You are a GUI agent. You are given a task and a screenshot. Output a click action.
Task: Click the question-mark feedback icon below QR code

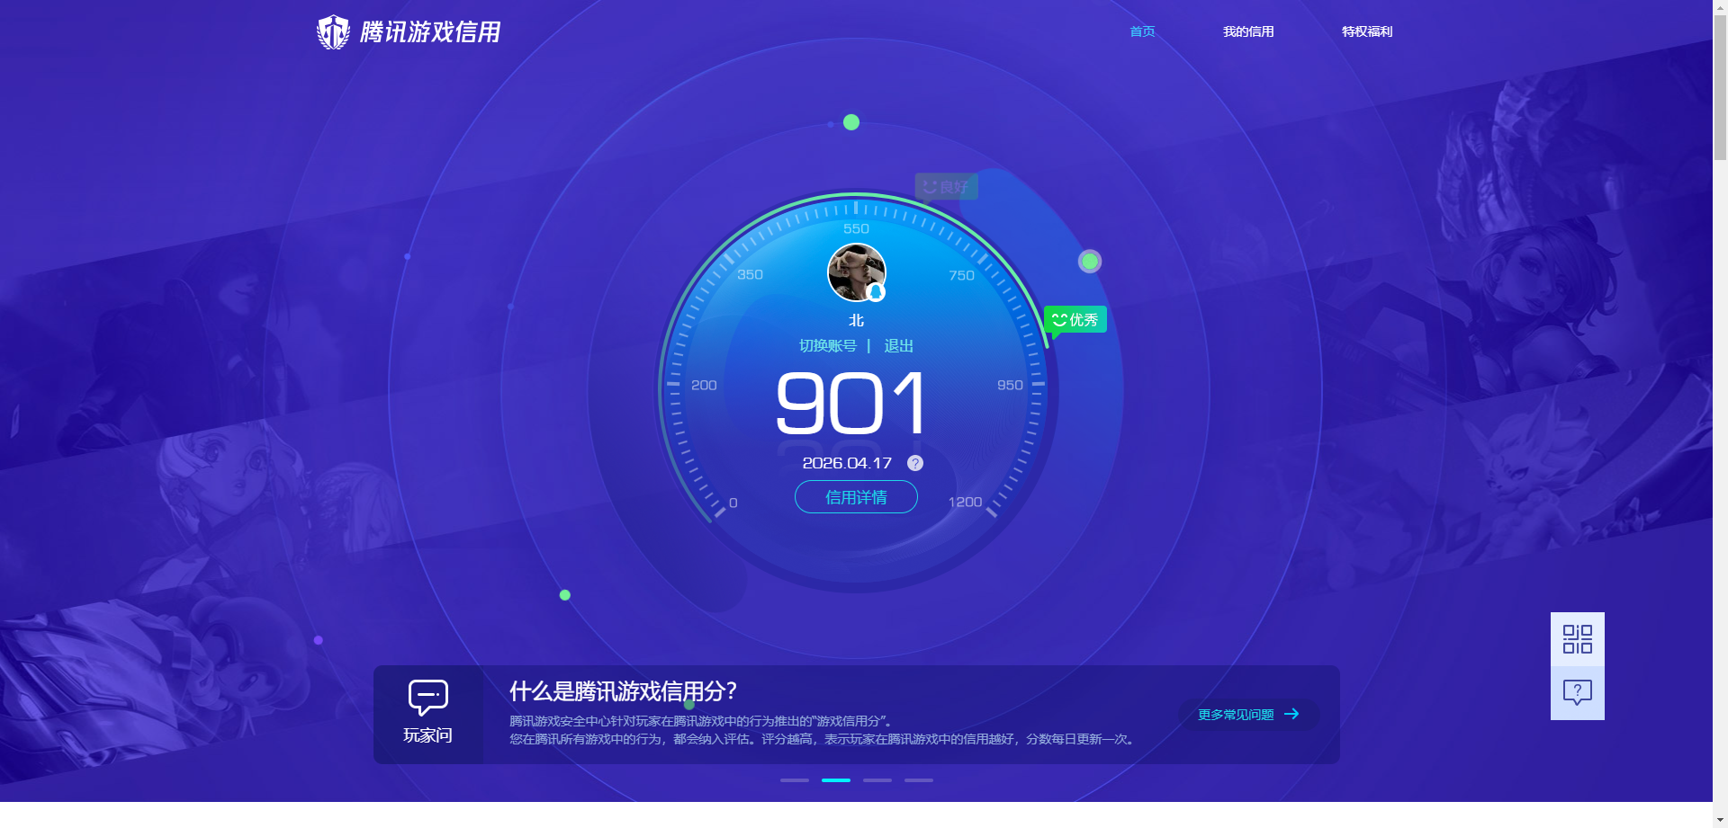point(1577,690)
